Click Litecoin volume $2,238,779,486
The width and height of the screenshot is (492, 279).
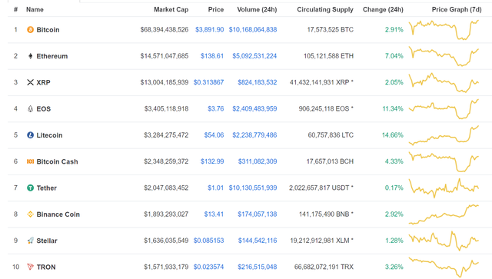coord(254,135)
